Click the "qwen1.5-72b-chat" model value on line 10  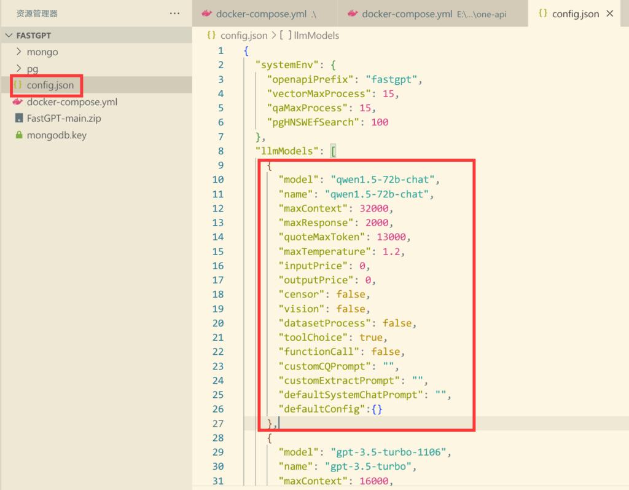[x=382, y=180]
